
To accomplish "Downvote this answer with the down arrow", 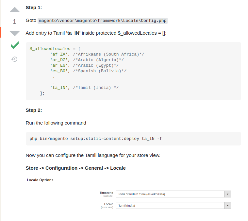I will 15,33.
